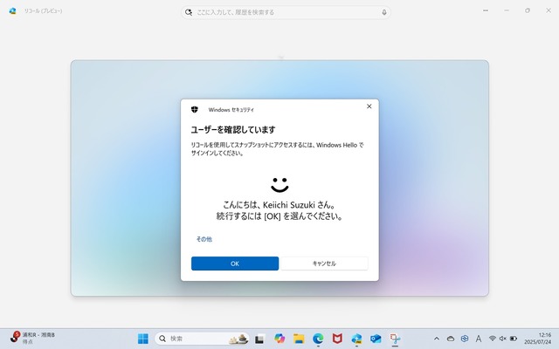Click the hexagonal tray icon beside OneDrive
This screenshot has height=349, width=559.
[x=464, y=339]
